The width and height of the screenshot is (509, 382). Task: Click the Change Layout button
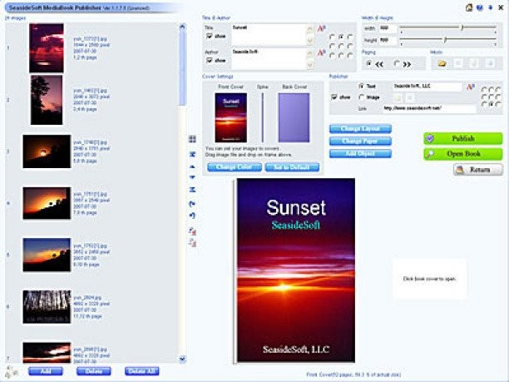(360, 129)
